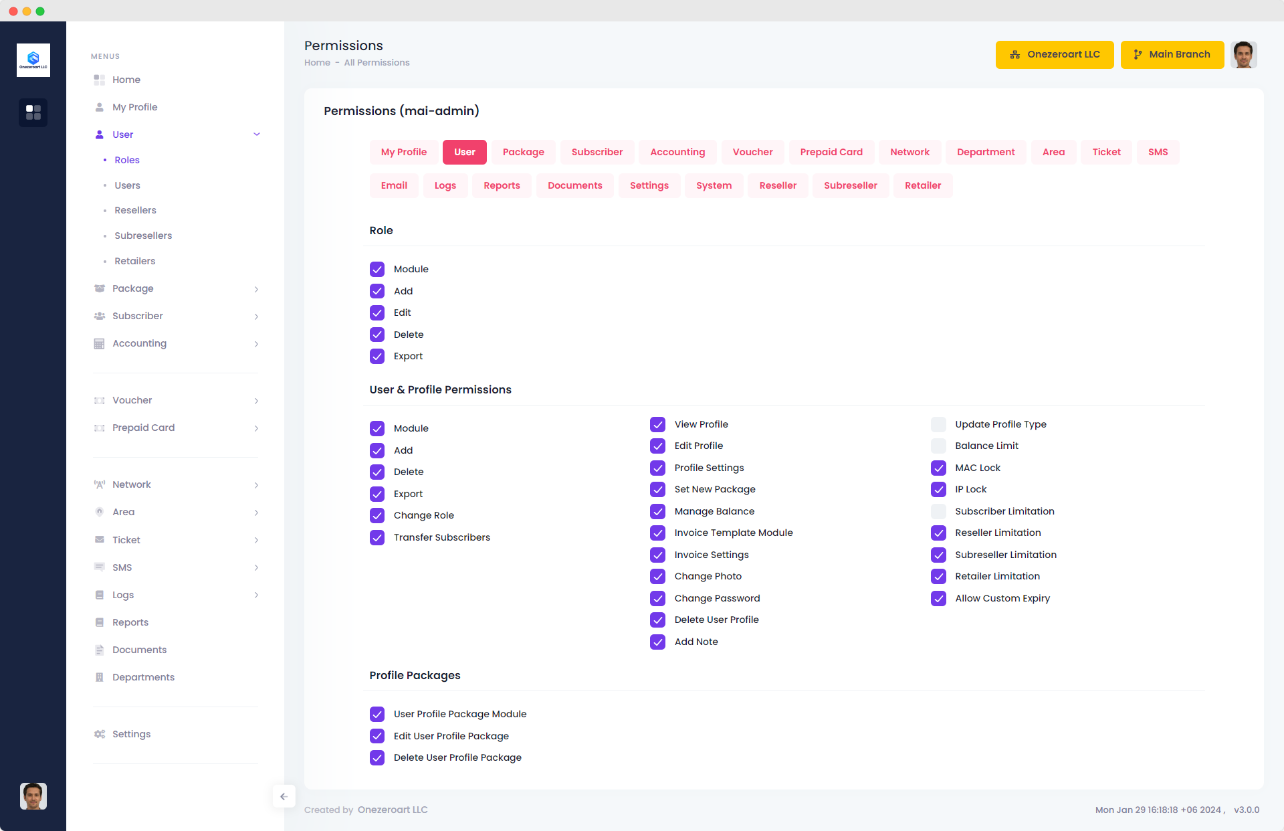Screen dimensions: 1284x831
Task: Click the Home icon in the menu
Action: coord(100,80)
